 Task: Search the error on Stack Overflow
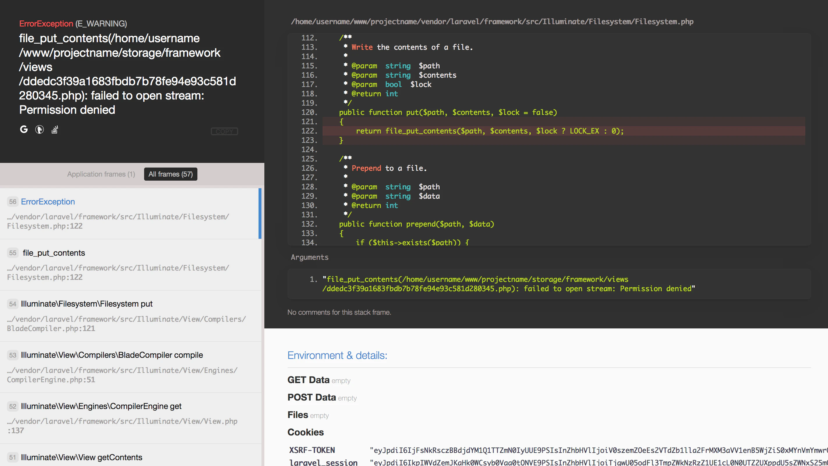pyautogui.click(x=55, y=129)
